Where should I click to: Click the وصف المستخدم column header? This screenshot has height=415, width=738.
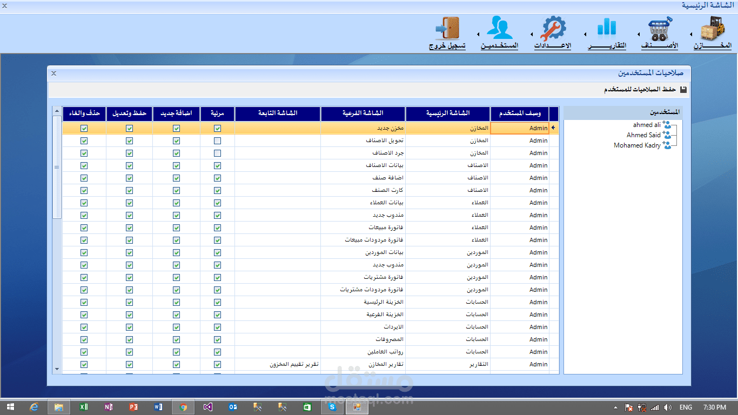[519, 113]
